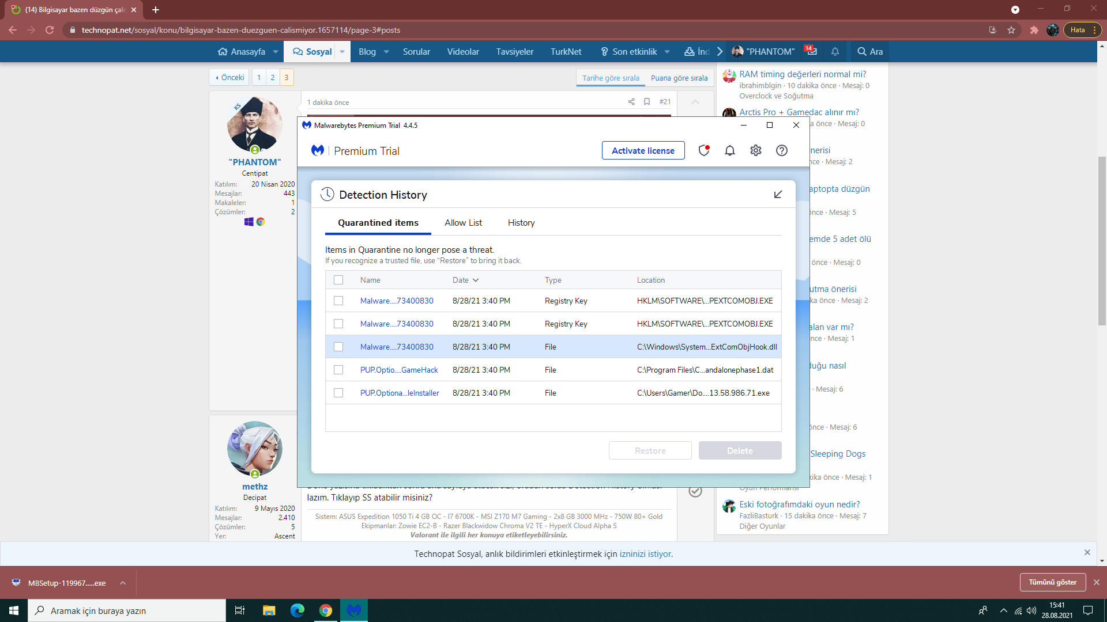Click the shield protection status icon
Image resolution: width=1107 pixels, height=622 pixels.
703,150
